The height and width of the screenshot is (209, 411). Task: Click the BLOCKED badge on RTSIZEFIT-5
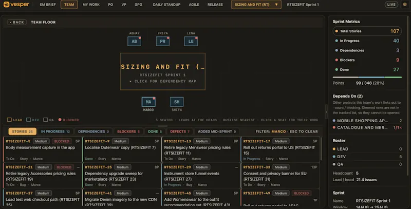click(x=62, y=141)
